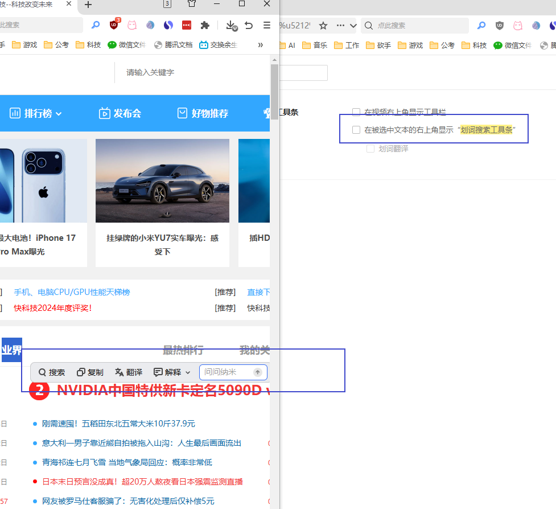Click the purple globe extension icon in left window

150,25
